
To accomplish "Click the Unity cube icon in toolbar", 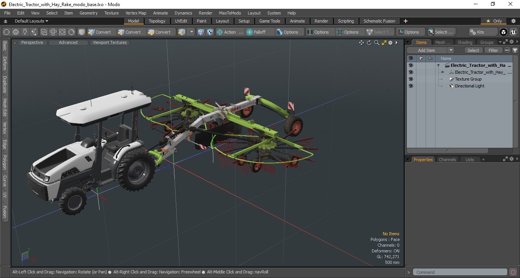I will click(x=504, y=32).
